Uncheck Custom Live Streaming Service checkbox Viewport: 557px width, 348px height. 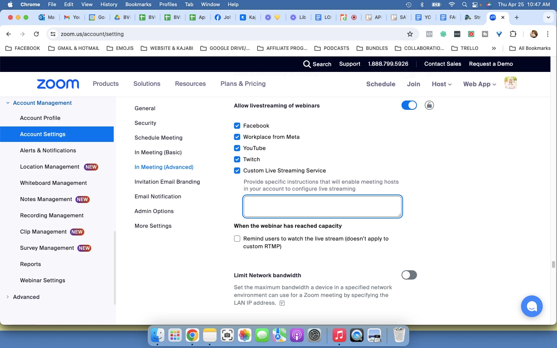[x=237, y=171]
